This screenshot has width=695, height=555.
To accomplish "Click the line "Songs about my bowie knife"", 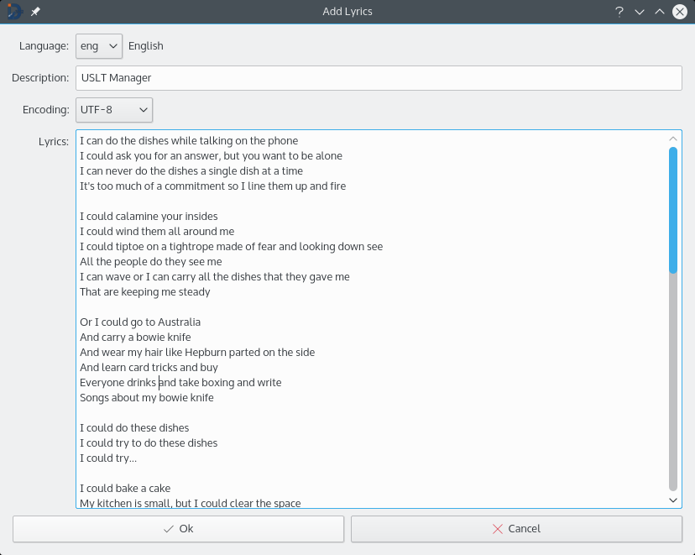I will point(147,398).
